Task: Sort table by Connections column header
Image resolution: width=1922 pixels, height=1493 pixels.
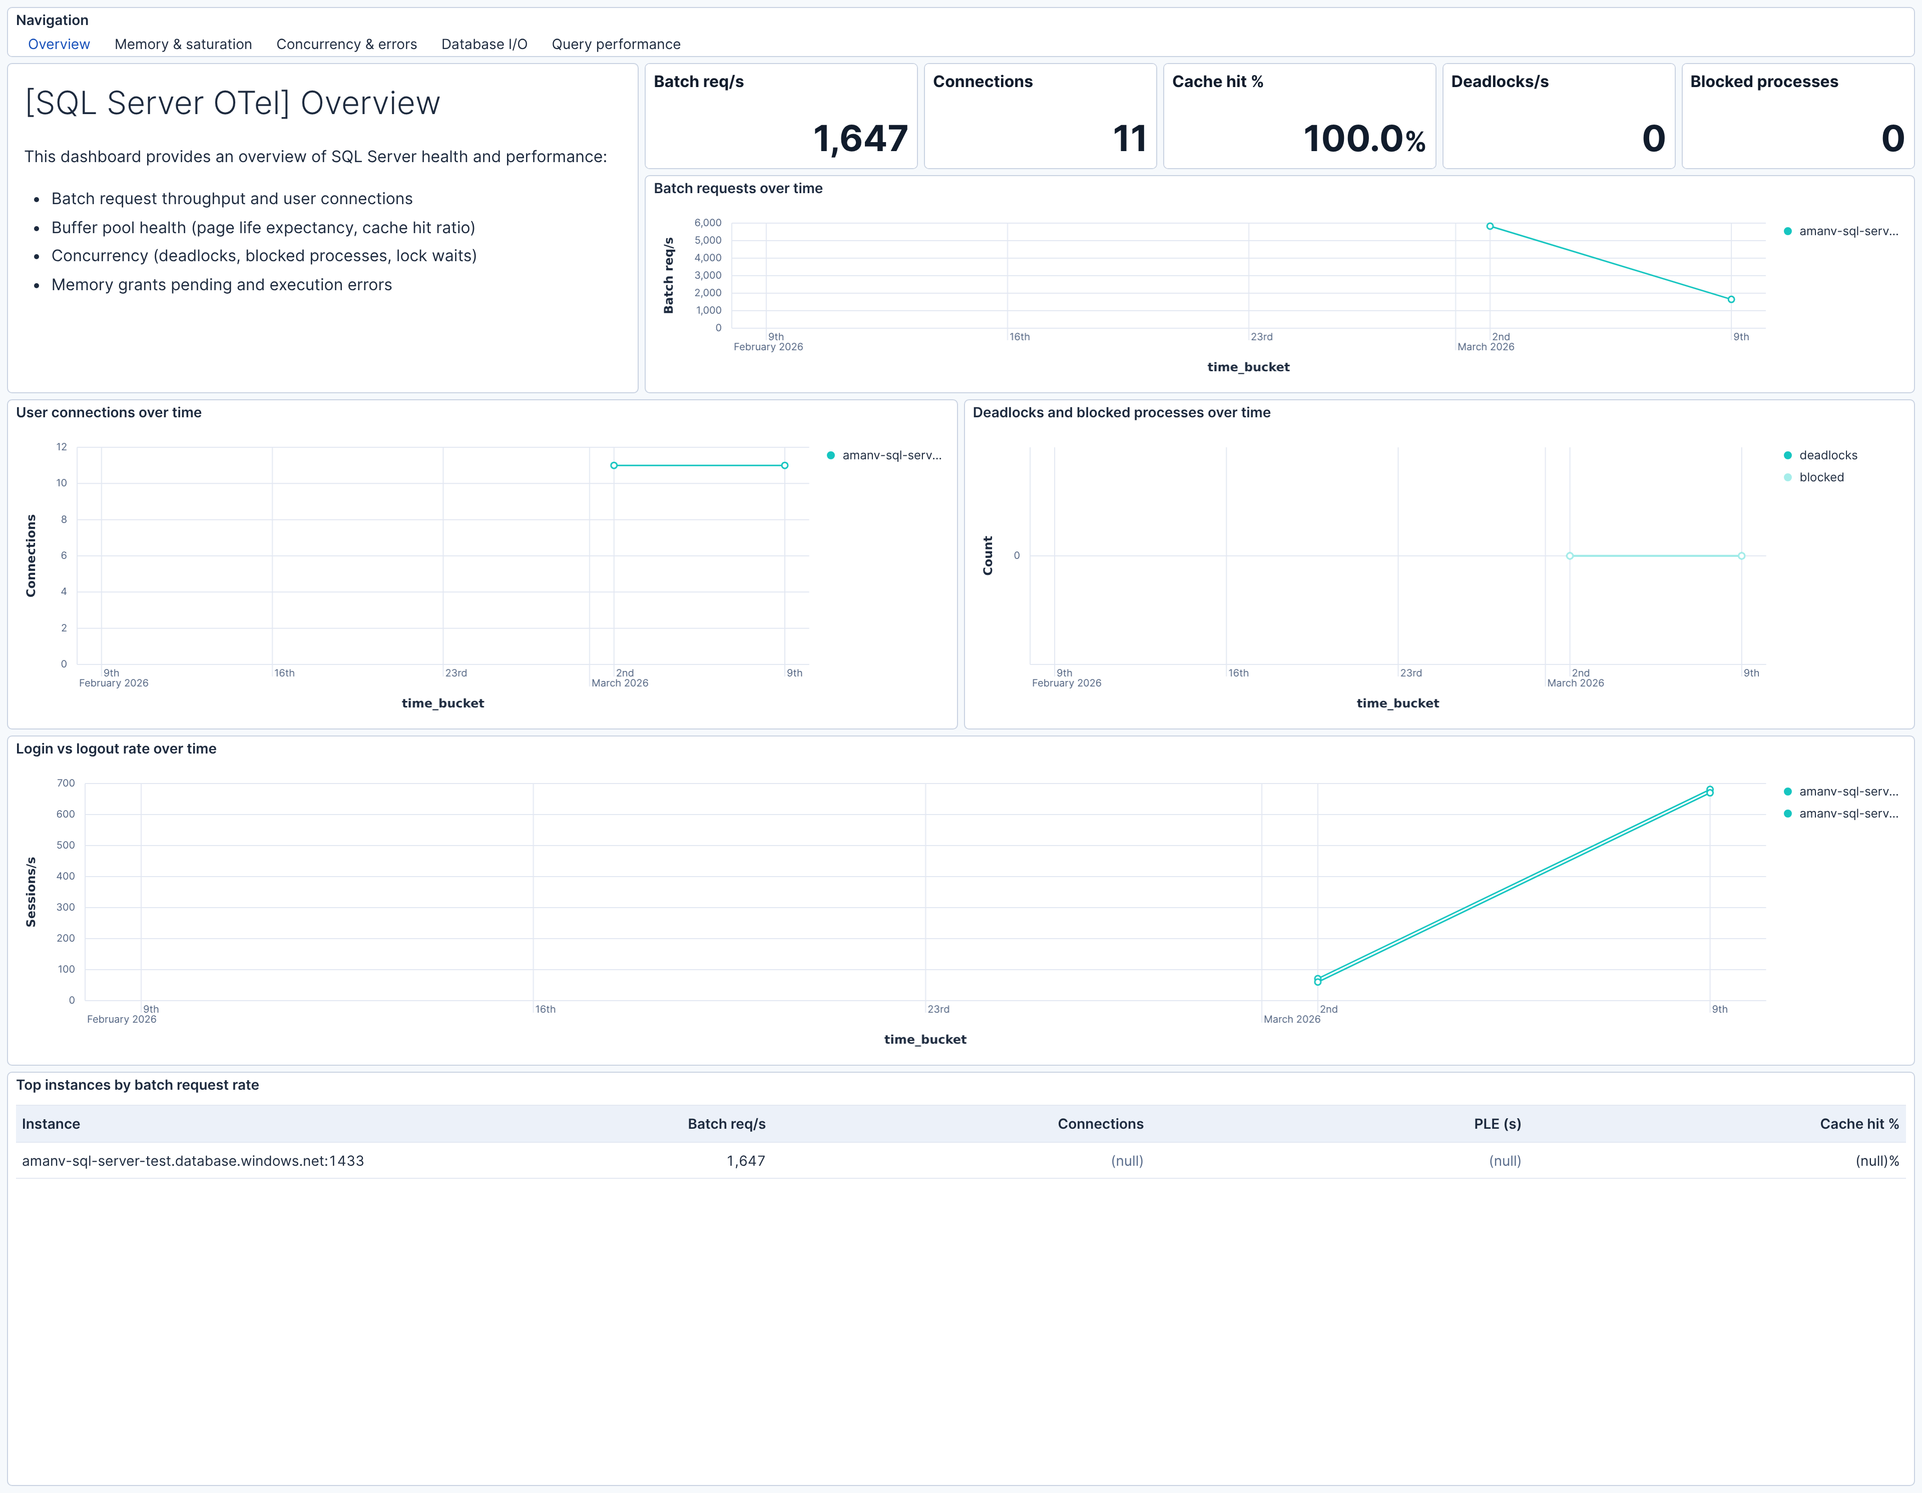Action: click(x=1100, y=1123)
